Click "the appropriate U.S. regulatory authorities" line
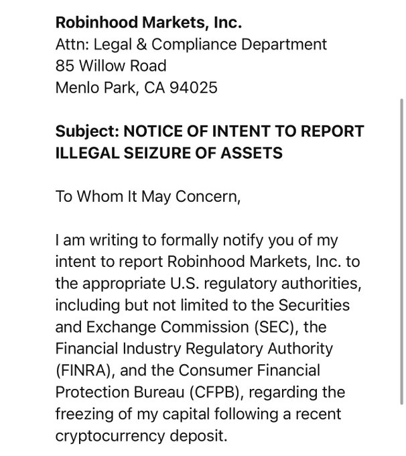This screenshot has height=456, width=406. [200, 283]
